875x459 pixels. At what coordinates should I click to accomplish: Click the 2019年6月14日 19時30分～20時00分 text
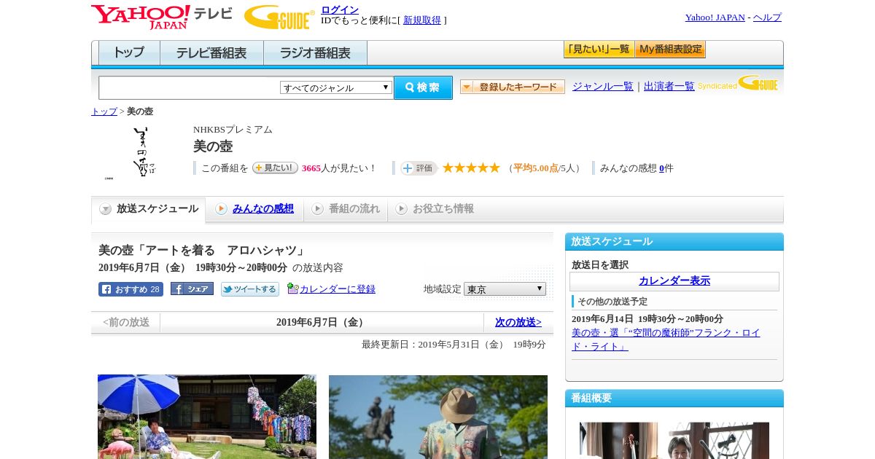(647, 319)
